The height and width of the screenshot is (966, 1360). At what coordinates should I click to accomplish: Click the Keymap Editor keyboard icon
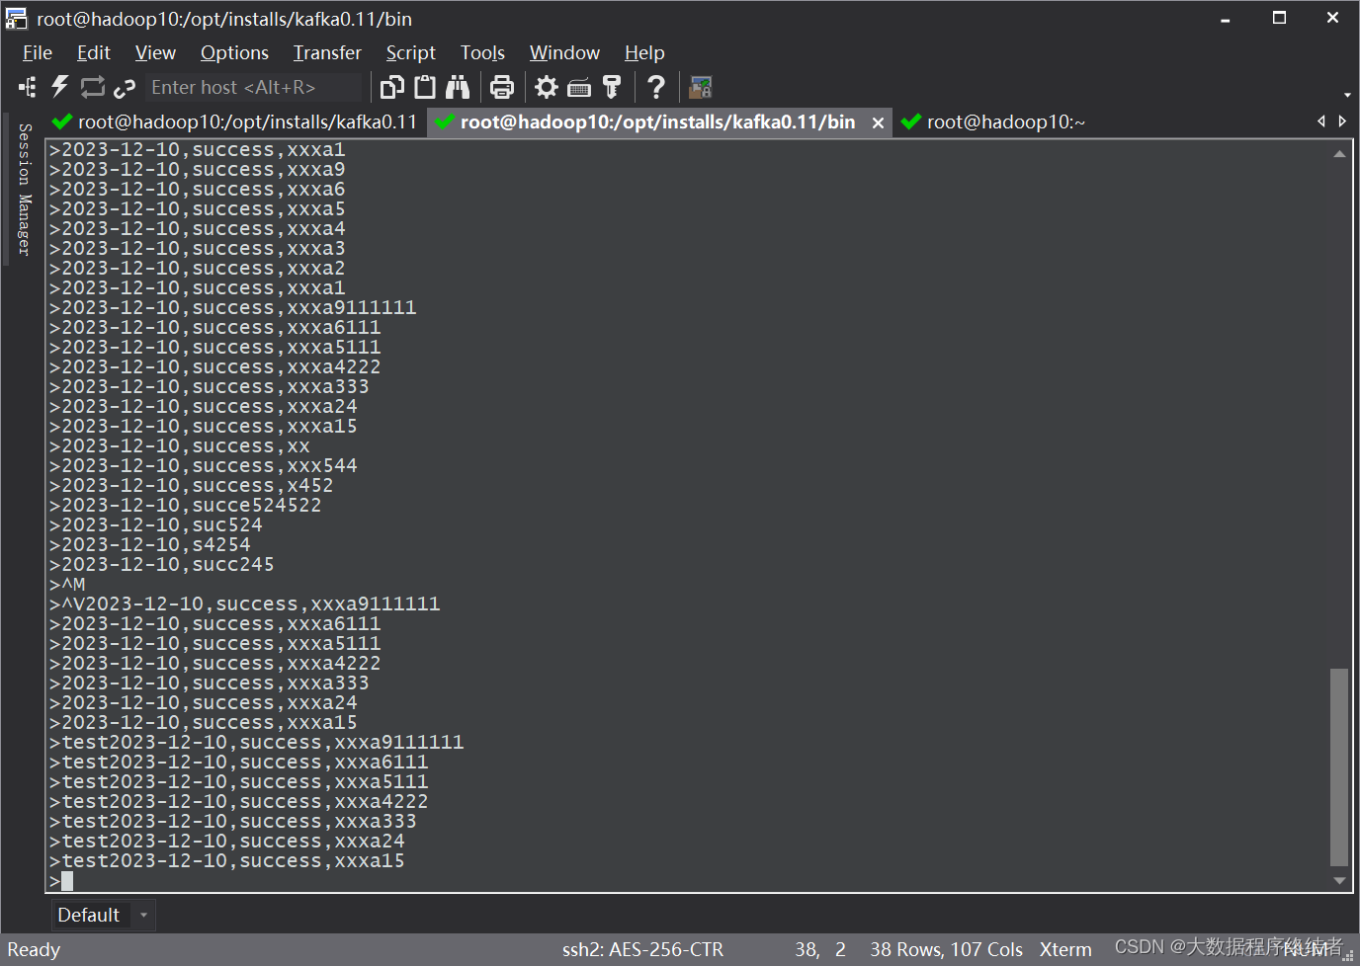coord(579,88)
